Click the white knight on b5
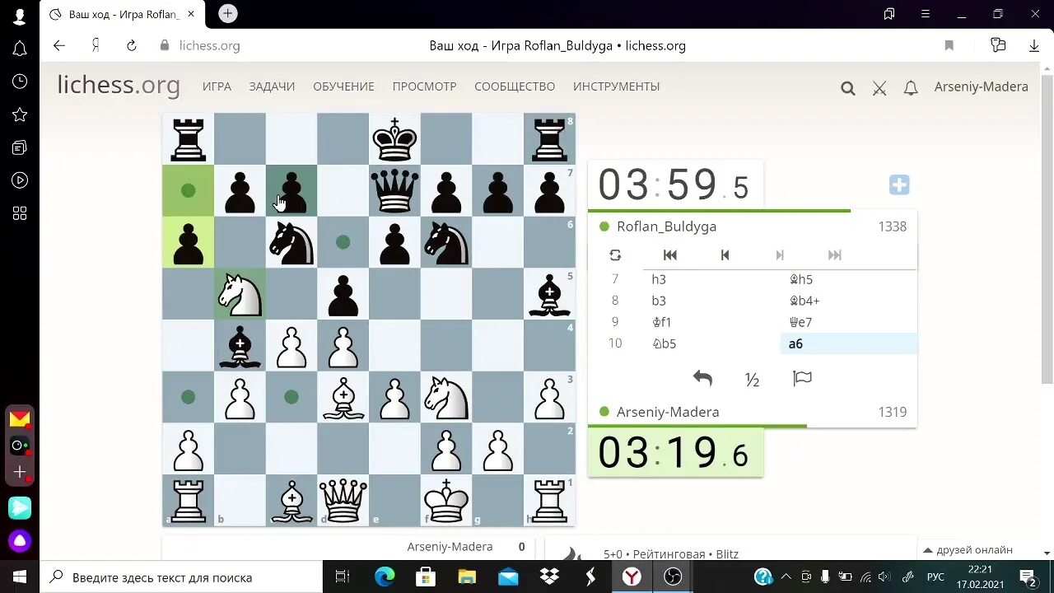The image size is (1054, 593). (240, 294)
